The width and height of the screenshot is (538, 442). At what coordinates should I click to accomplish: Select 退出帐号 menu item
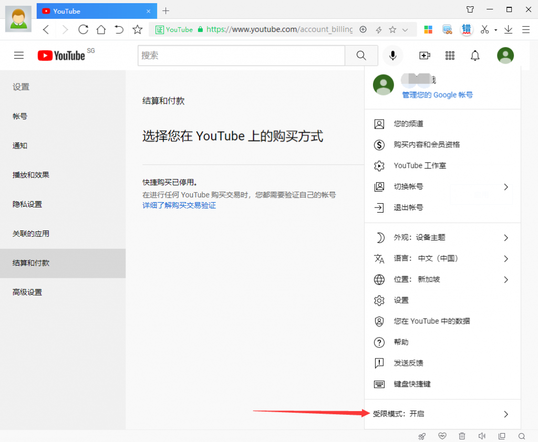(x=442, y=207)
